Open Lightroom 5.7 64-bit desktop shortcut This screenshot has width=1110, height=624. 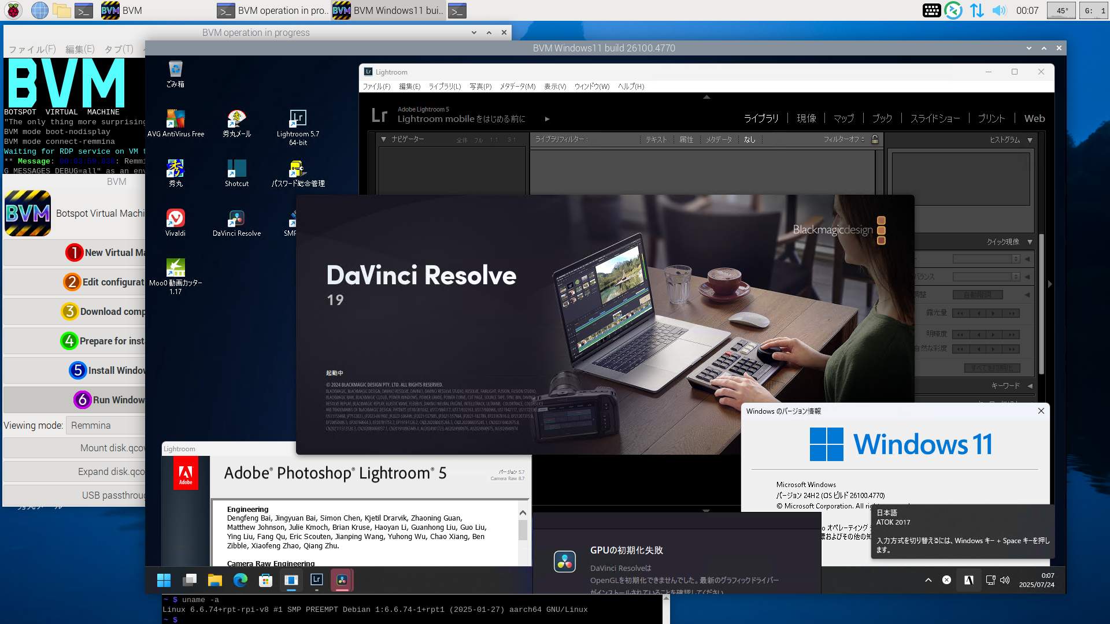[298, 127]
